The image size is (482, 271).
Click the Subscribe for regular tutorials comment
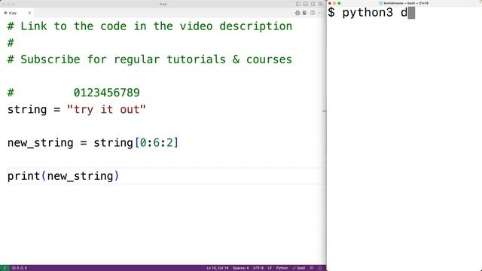coord(149,59)
